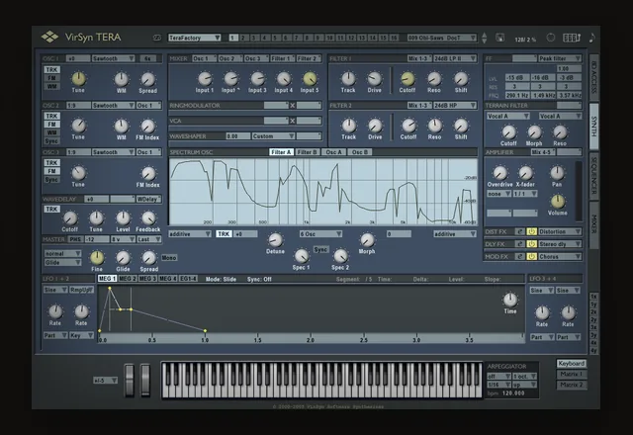The image size is (633, 435).
Task: Click the Master Fine knob
Action: [x=97, y=257]
